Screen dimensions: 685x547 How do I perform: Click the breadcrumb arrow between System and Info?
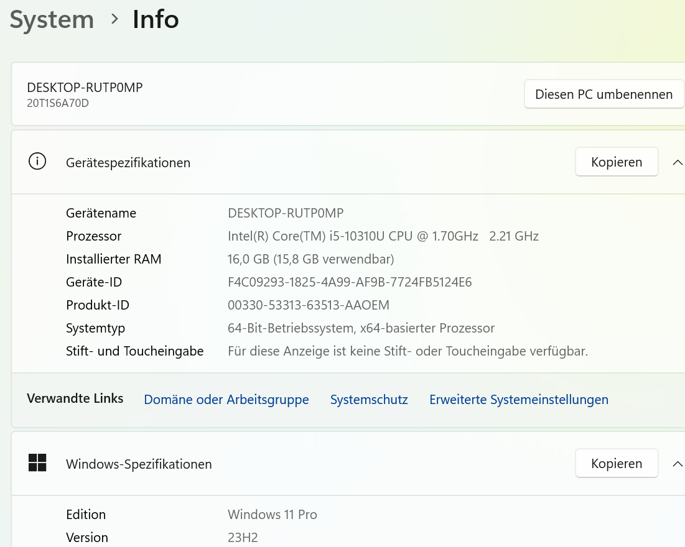[114, 19]
